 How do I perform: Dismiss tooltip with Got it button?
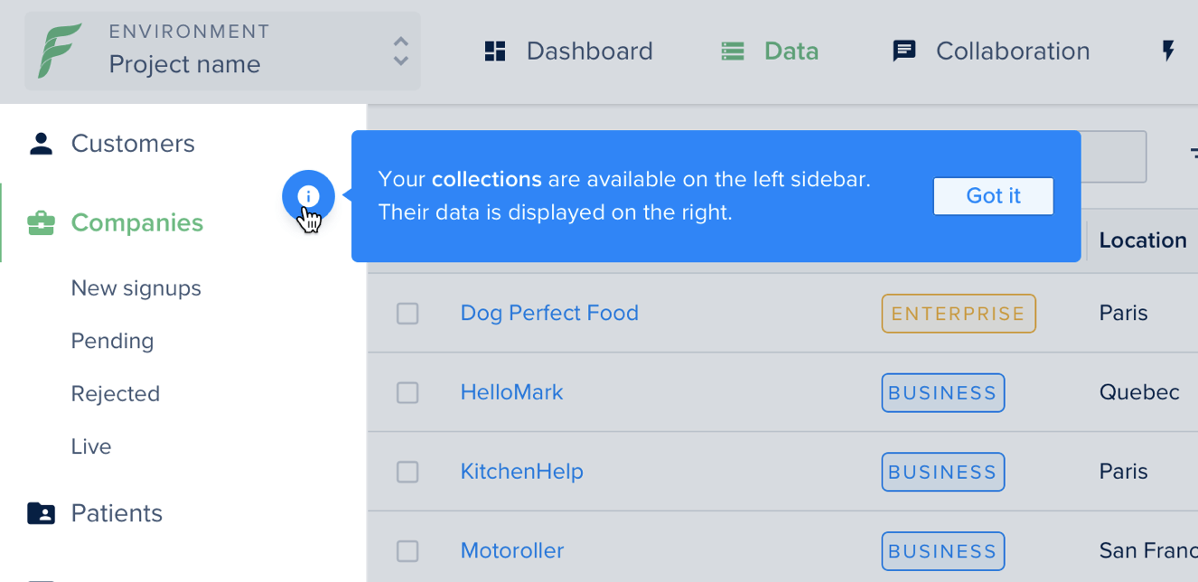pyautogui.click(x=993, y=196)
